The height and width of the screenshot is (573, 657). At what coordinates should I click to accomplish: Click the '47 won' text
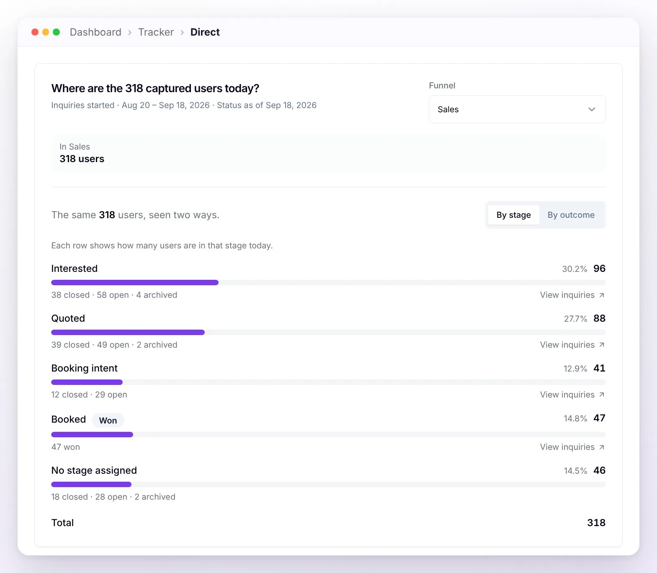[66, 447]
